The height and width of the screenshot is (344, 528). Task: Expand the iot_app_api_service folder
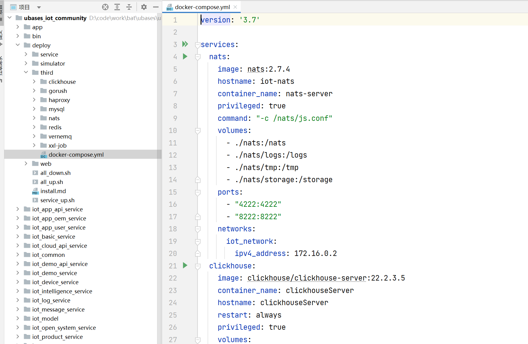[x=18, y=209]
